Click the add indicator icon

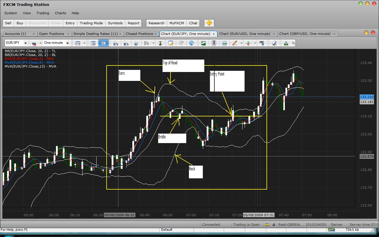pyautogui.click(x=248, y=43)
